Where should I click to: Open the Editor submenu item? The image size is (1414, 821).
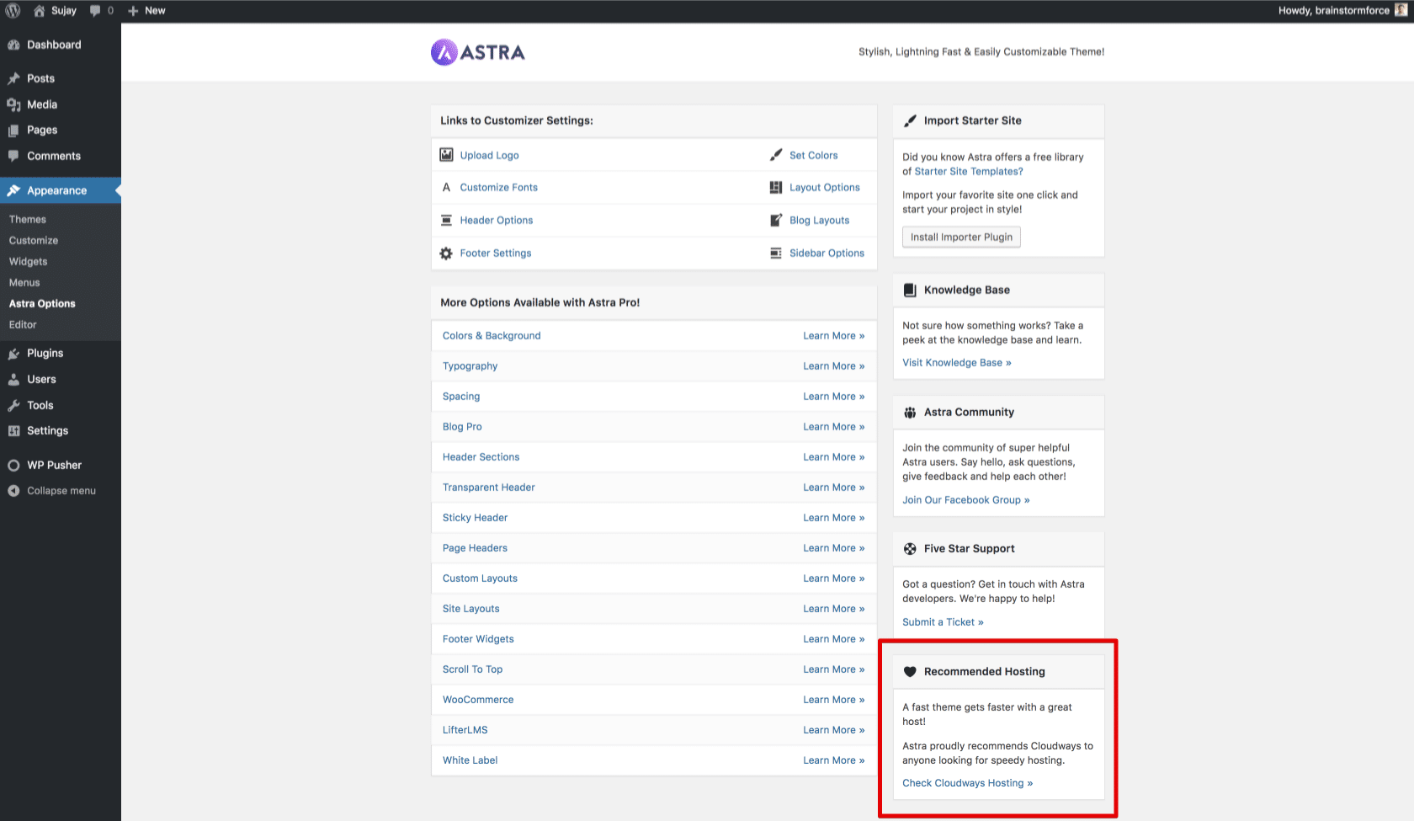[x=23, y=324]
